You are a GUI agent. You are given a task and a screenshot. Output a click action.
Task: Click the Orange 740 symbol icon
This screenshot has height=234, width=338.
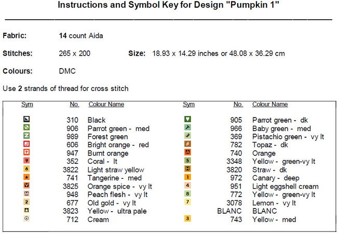[x=187, y=153]
